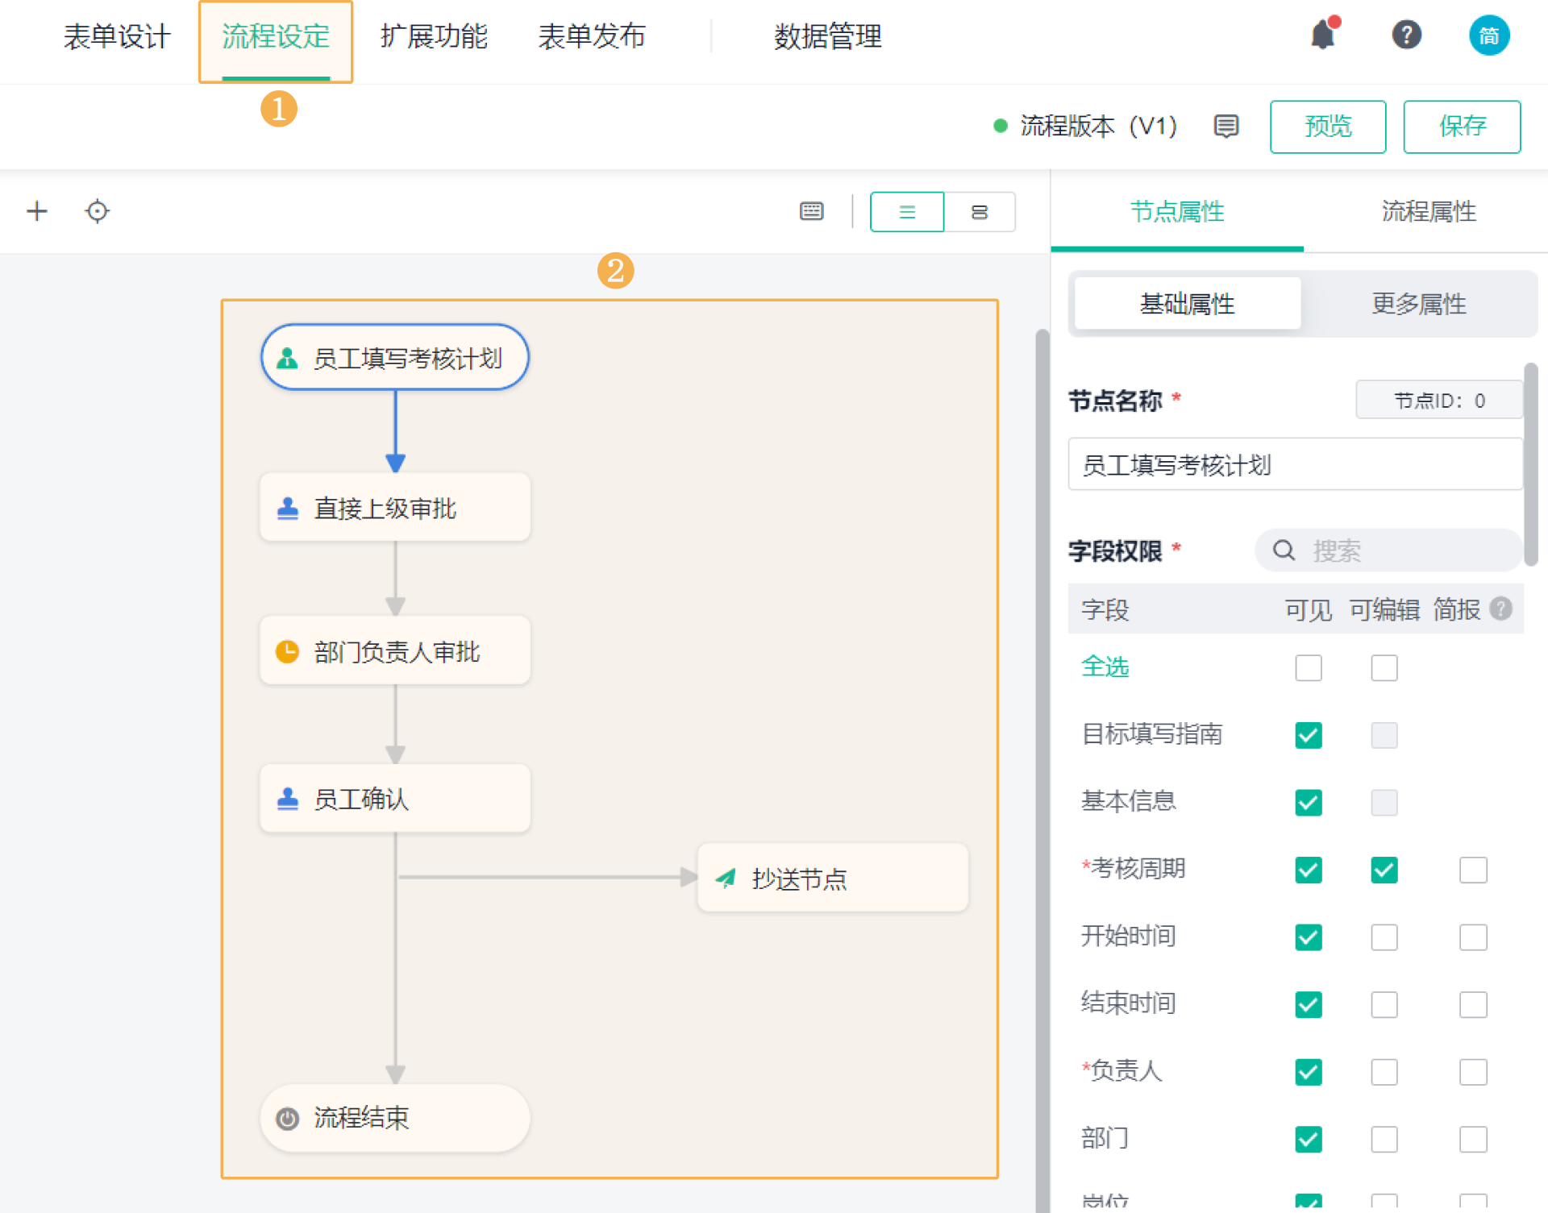Click the 保存 button

point(1461,127)
